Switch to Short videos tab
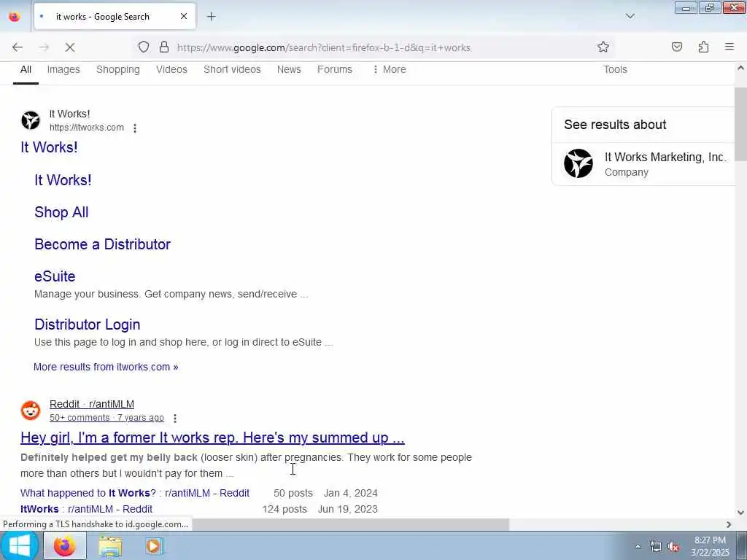 pyautogui.click(x=232, y=69)
